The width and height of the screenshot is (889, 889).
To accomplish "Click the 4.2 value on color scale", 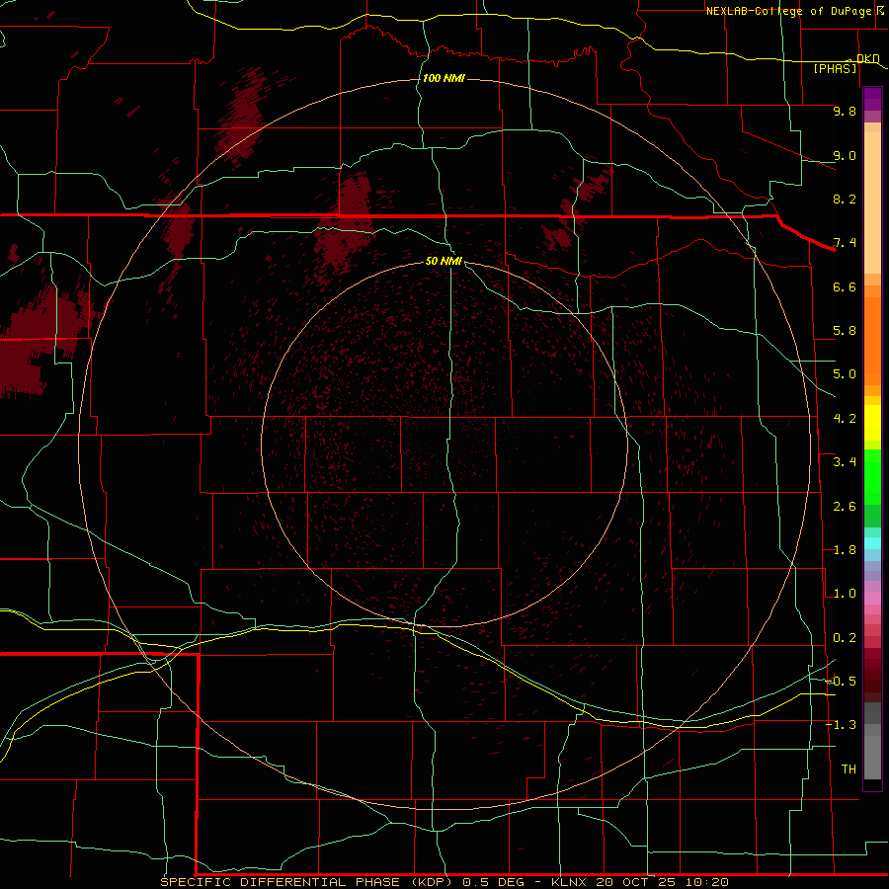I will point(845,419).
